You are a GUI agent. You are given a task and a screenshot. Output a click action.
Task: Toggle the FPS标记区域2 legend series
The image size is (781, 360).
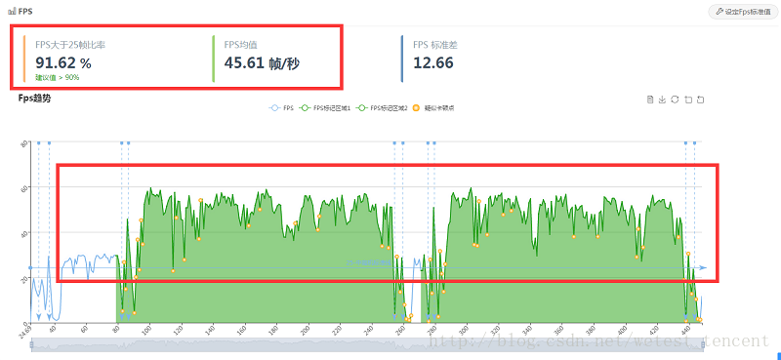pyautogui.click(x=383, y=107)
